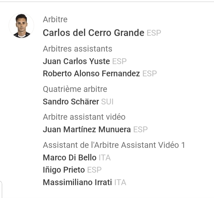
Task: Click the SUI country code
Action: click(x=107, y=102)
